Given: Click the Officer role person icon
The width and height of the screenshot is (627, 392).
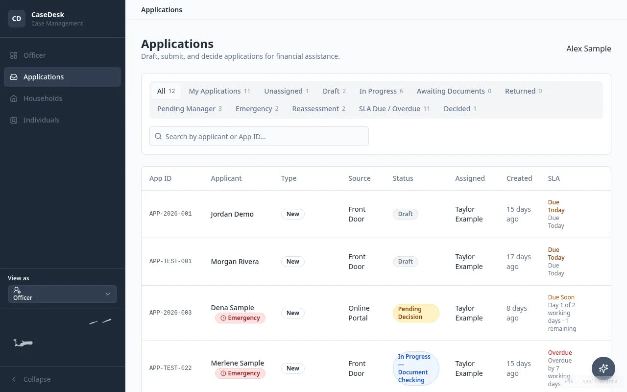Looking at the screenshot, I should pos(17,290).
